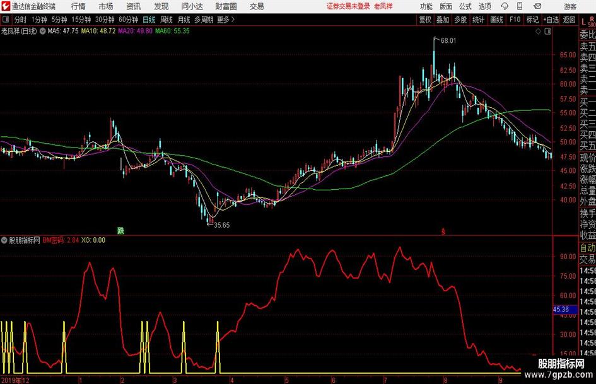Click the L letter in quote panel
Screen dimensions: 596x384
(x=583, y=22)
